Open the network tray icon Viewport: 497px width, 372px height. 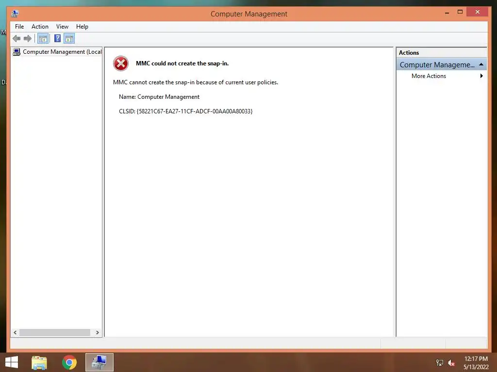(x=440, y=363)
